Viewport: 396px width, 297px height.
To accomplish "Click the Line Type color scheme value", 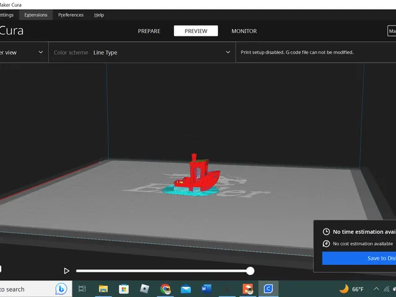I will point(105,53).
